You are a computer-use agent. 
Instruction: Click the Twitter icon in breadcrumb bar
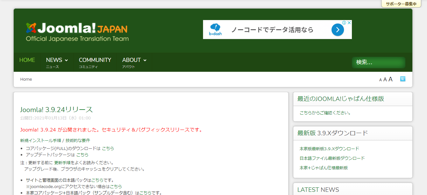(402, 79)
